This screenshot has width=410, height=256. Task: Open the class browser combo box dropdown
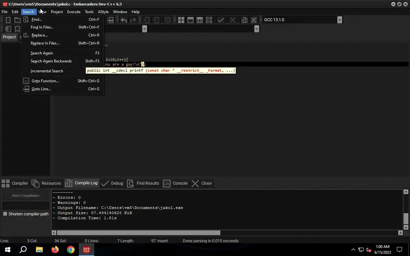click(x=144, y=29)
